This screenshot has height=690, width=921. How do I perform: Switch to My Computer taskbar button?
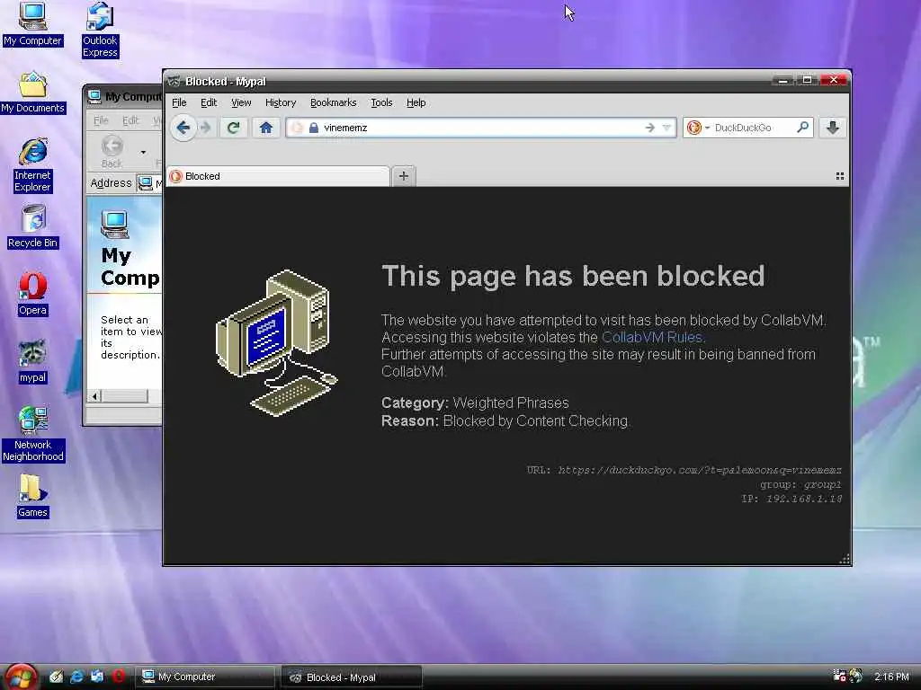point(206,677)
